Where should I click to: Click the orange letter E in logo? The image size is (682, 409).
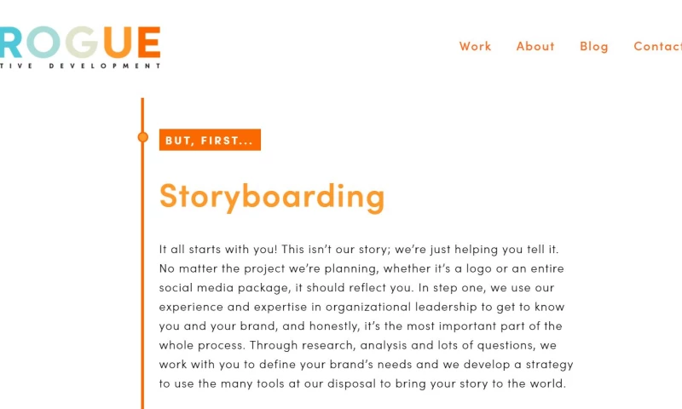coord(148,43)
